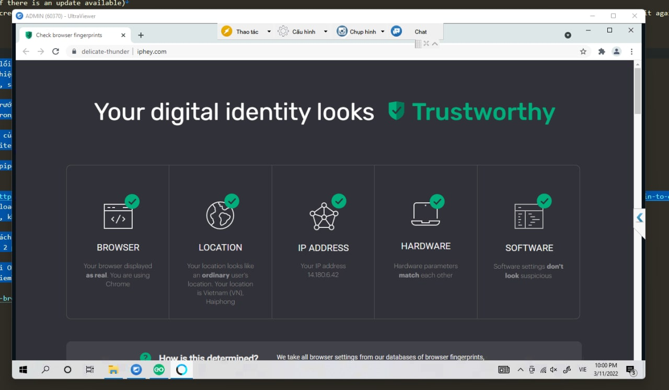
Task: Click the BROWSER code window icon
Action: tap(118, 216)
